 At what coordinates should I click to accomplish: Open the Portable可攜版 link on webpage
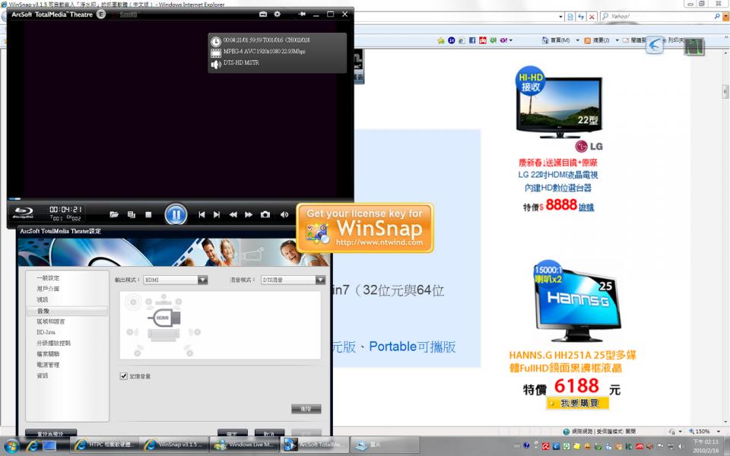[412, 347]
